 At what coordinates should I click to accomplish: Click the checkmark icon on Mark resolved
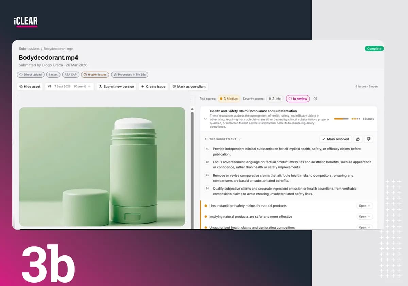click(324, 139)
